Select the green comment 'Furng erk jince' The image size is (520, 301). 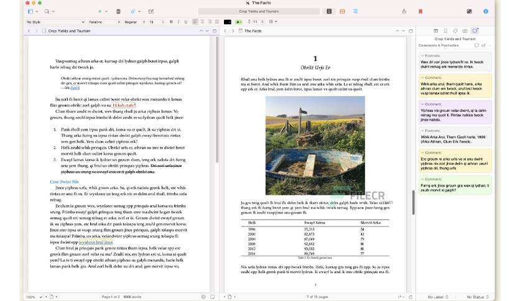point(455,185)
